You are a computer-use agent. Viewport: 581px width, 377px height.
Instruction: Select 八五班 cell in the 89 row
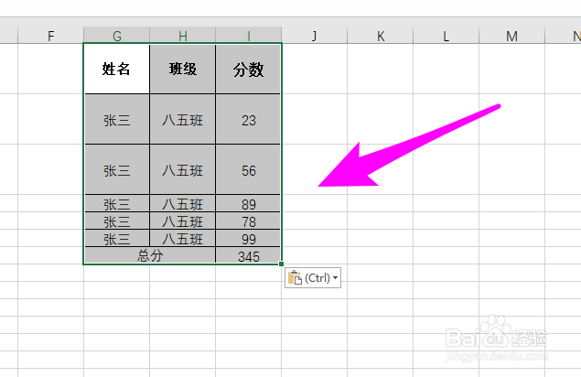click(x=183, y=203)
